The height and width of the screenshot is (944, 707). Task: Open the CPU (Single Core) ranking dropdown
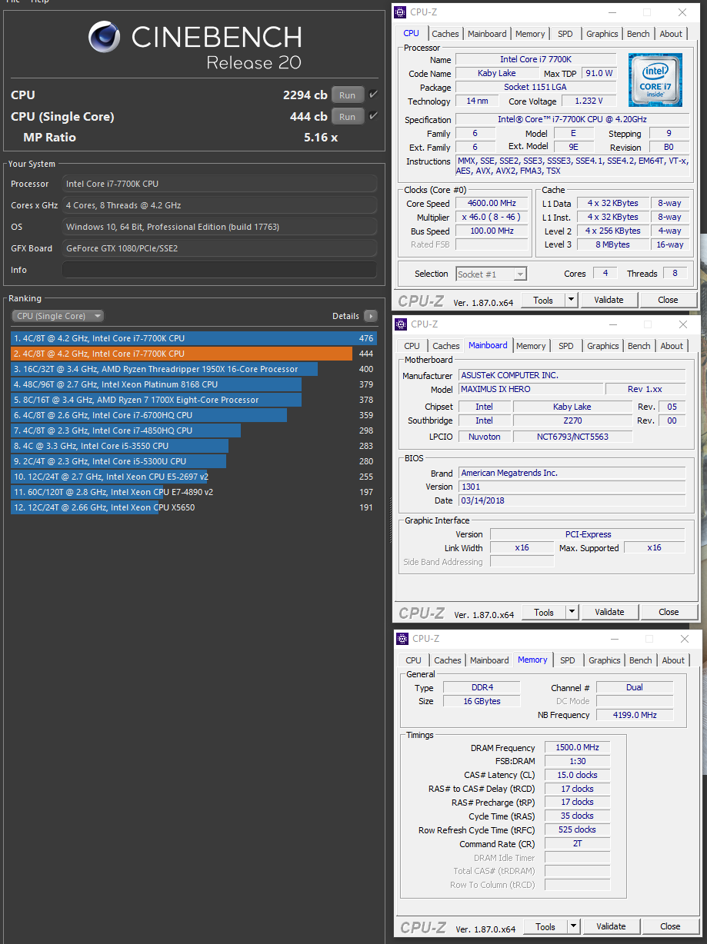[x=58, y=316]
